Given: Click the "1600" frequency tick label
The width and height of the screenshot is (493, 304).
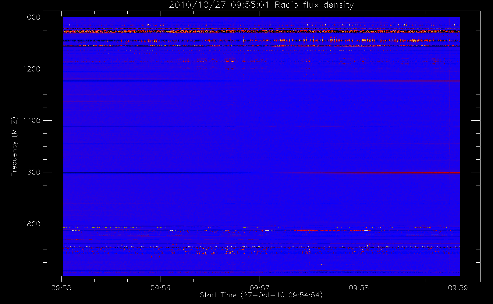Looking at the screenshot, I should [x=32, y=172].
